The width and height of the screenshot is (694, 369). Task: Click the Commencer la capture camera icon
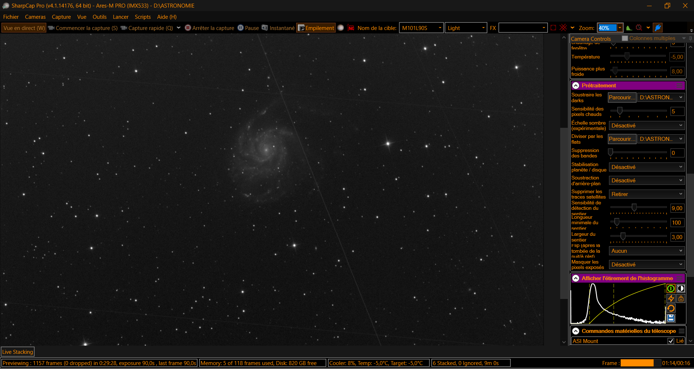(x=51, y=28)
